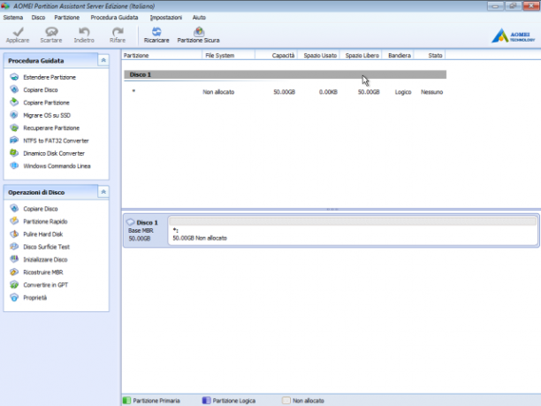
Task: Click the Copiare Partizione icon
Action: point(14,103)
